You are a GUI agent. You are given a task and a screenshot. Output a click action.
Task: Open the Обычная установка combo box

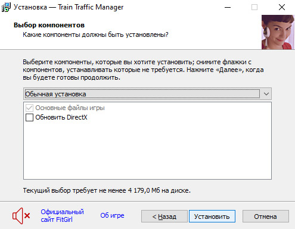[147, 94]
